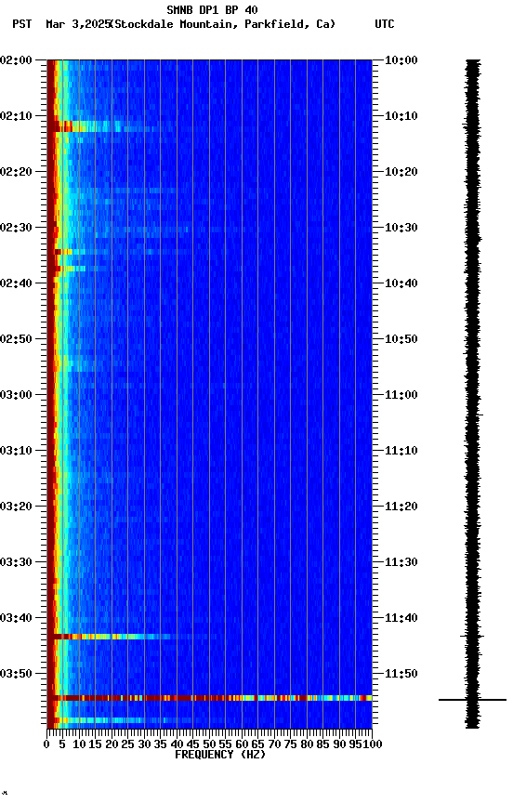513x803 pixels.
Task: Click the 'UTC' timezone label
Action: [x=385, y=24]
